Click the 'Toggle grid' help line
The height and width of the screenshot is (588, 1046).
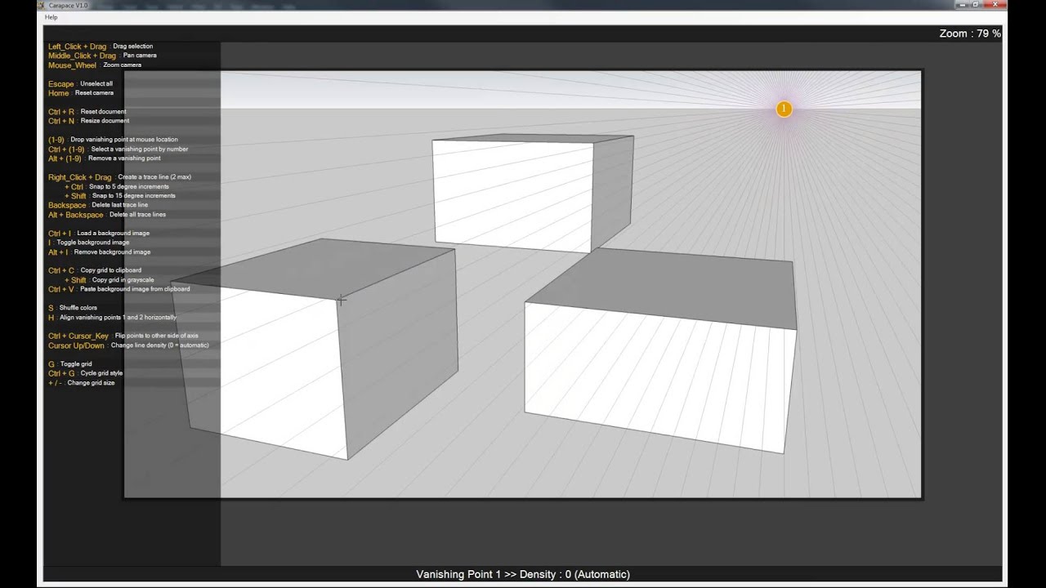pos(76,364)
